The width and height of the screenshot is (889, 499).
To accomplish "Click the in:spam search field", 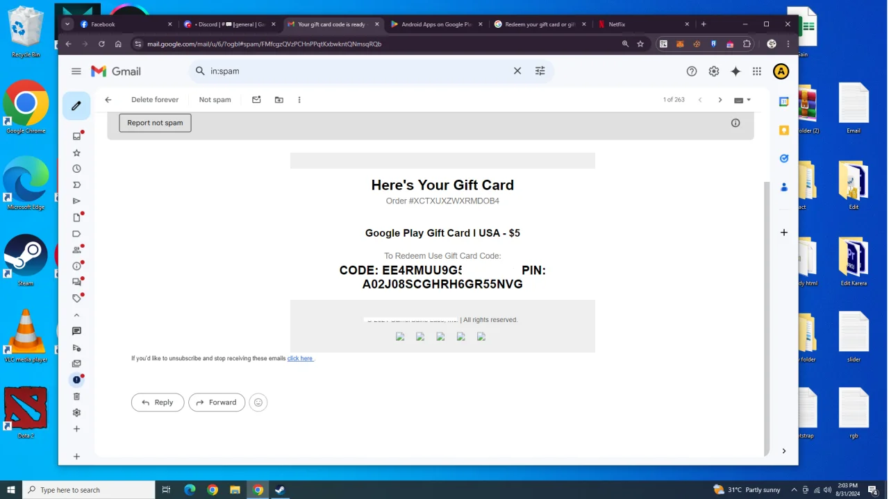I will pyautogui.click(x=360, y=71).
